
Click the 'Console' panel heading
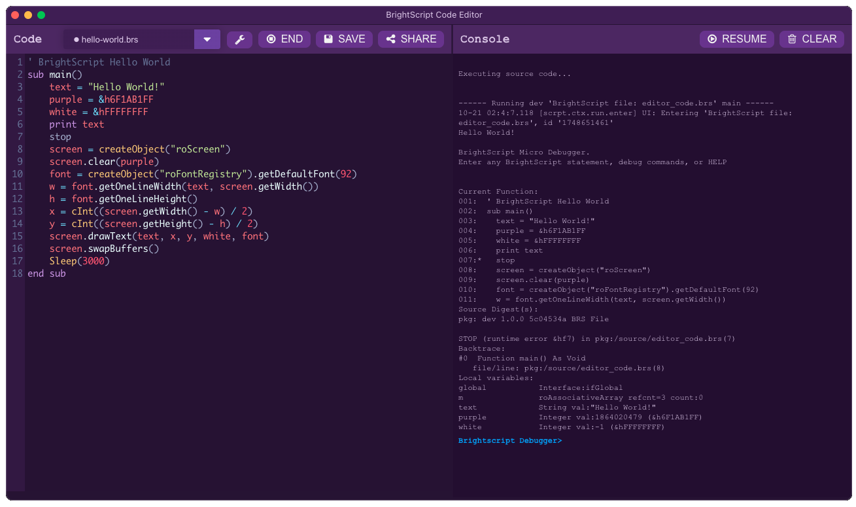pyautogui.click(x=485, y=39)
